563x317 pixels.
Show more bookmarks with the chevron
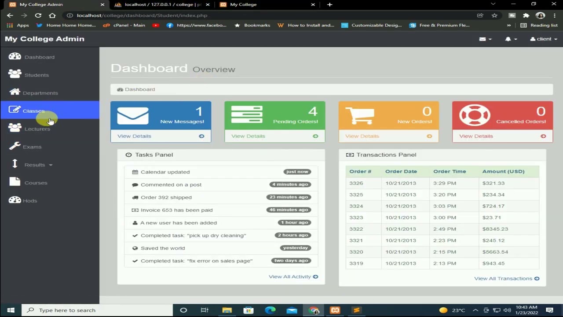click(509, 25)
